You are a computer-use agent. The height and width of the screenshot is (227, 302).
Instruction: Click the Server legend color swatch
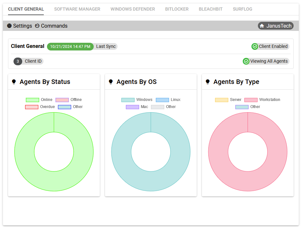click(x=222, y=100)
